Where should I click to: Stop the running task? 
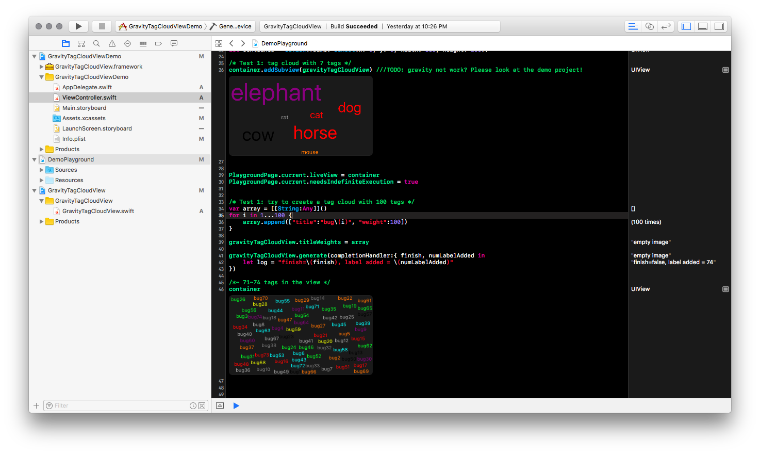coord(102,26)
